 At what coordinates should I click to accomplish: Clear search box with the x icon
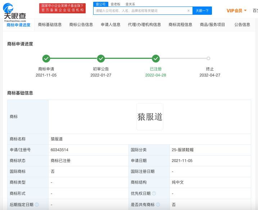pos(188,11)
